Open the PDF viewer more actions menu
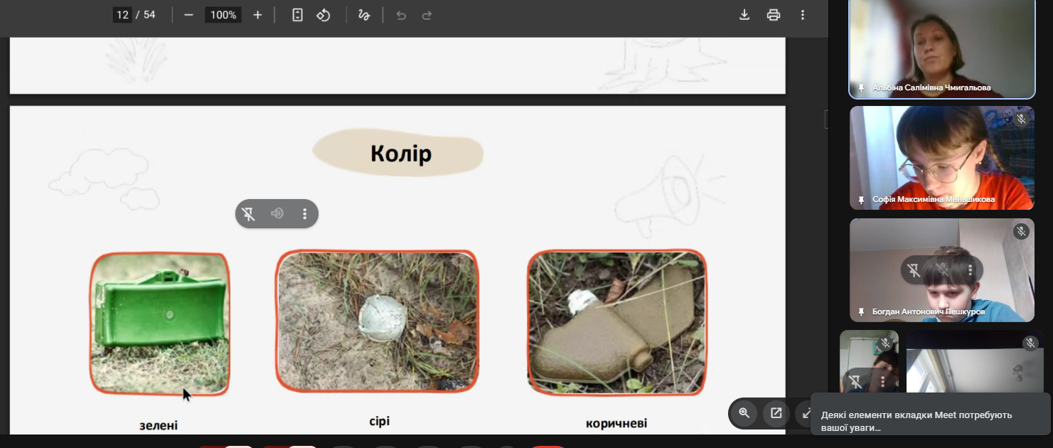The height and width of the screenshot is (448, 1053). (x=803, y=15)
